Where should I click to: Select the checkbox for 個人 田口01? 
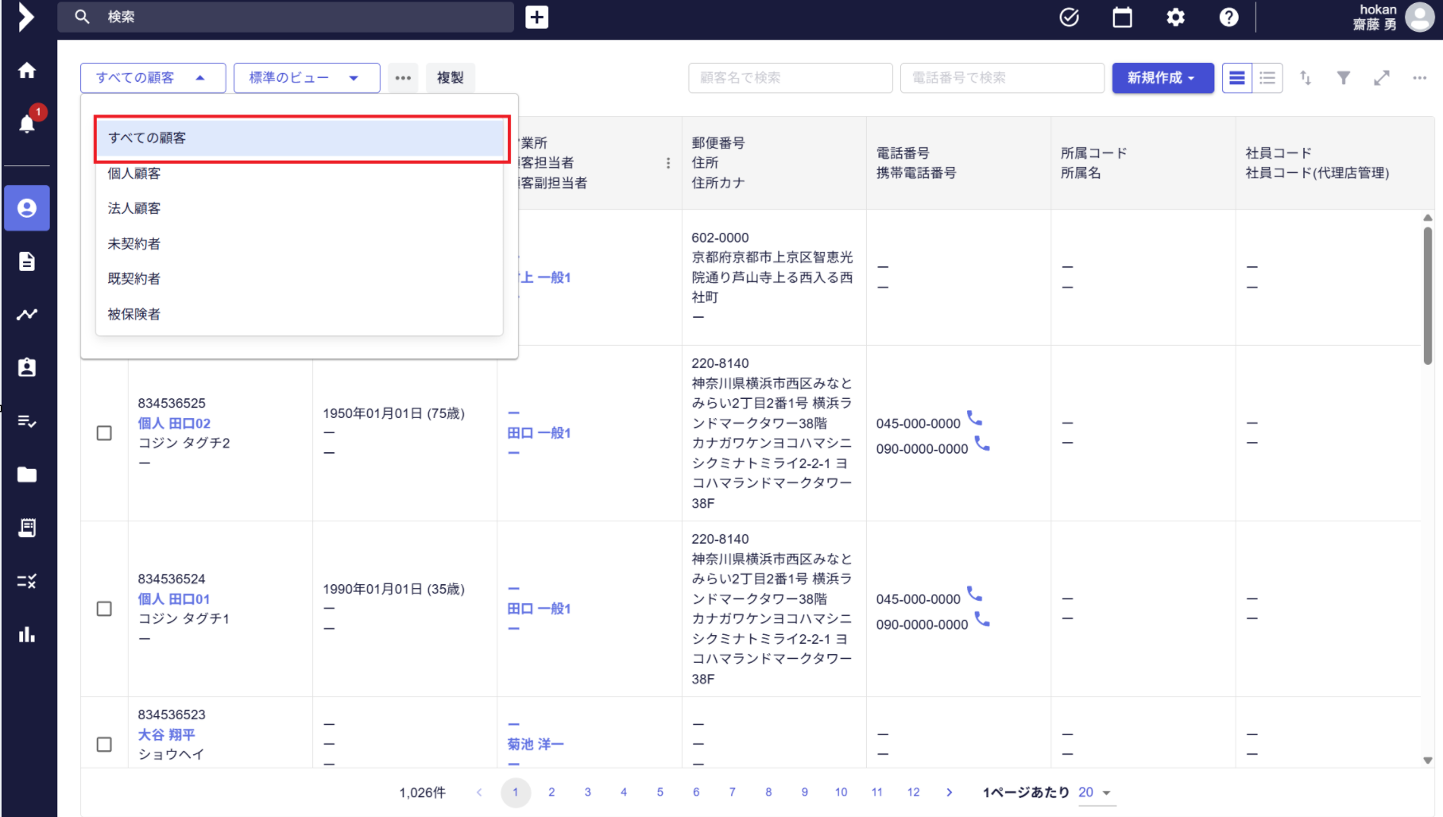pyautogui.click(x=104, y=609)
